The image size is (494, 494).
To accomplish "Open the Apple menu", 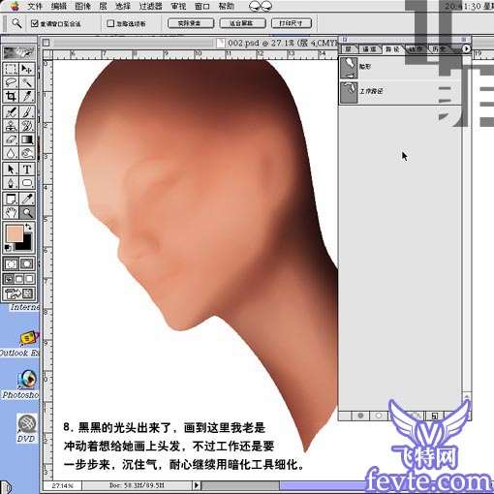I will (15, 6).
